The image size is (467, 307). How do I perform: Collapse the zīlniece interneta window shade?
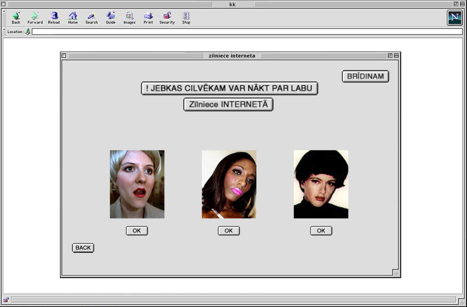(x=396, y=56)
